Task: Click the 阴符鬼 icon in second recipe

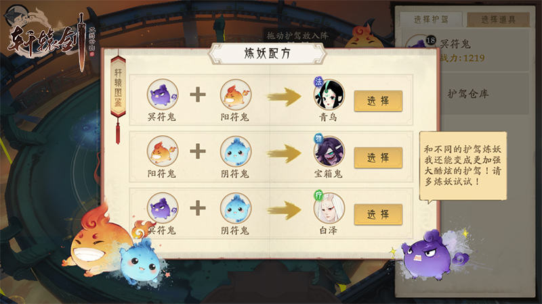Action: (x=236, y=151)
